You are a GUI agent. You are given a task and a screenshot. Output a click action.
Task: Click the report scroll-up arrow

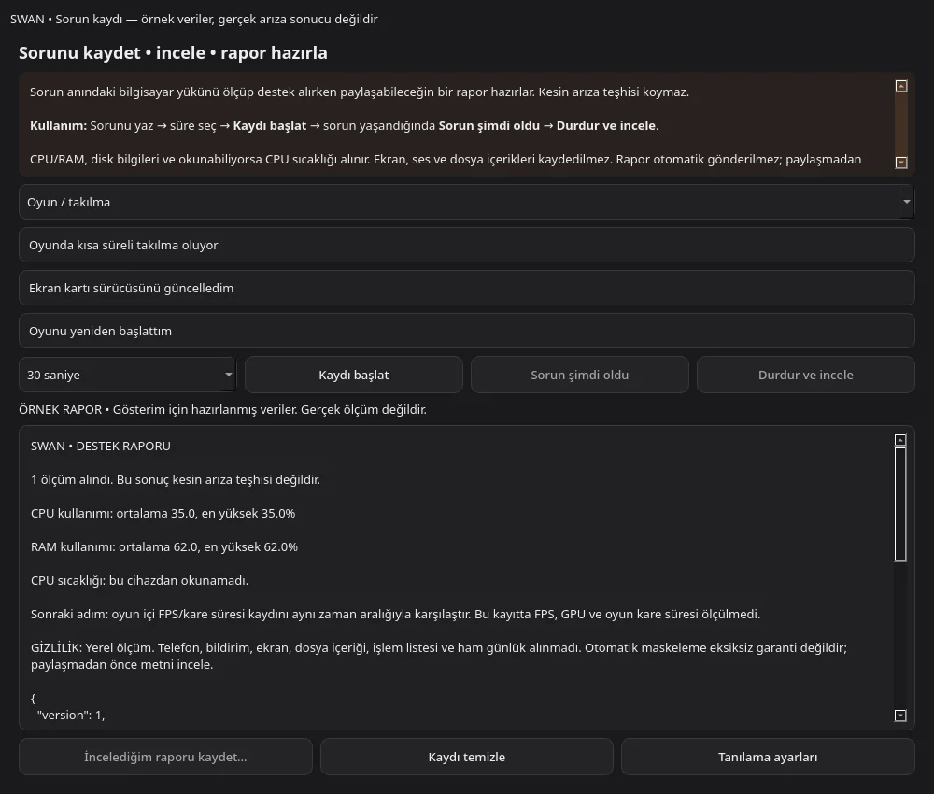[x=900, y=440]
